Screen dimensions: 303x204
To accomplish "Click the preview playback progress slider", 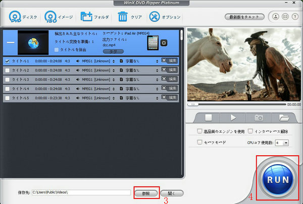I will (237, 104).
